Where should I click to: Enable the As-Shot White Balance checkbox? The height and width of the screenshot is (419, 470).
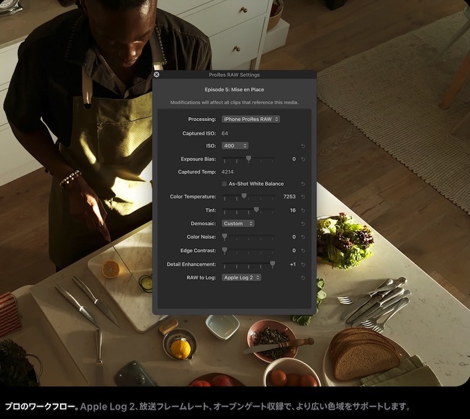click(x=224, y=184)
